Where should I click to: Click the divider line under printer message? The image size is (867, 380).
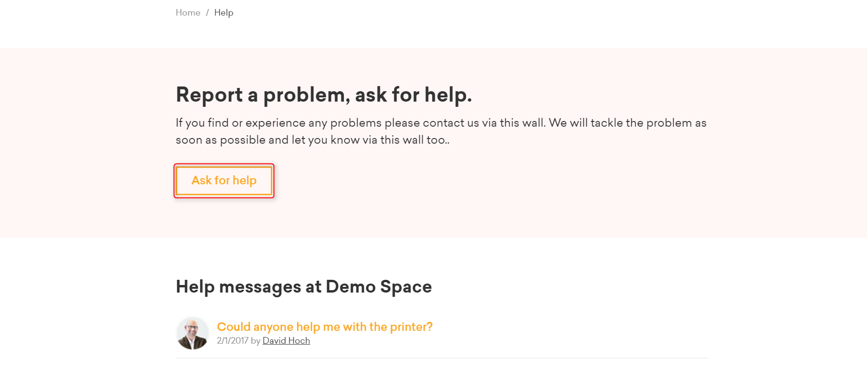tap(442, 358)
